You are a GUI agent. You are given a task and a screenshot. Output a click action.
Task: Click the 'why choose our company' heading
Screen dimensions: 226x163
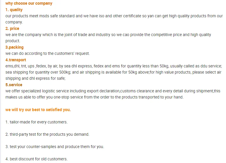coord(29,3)
